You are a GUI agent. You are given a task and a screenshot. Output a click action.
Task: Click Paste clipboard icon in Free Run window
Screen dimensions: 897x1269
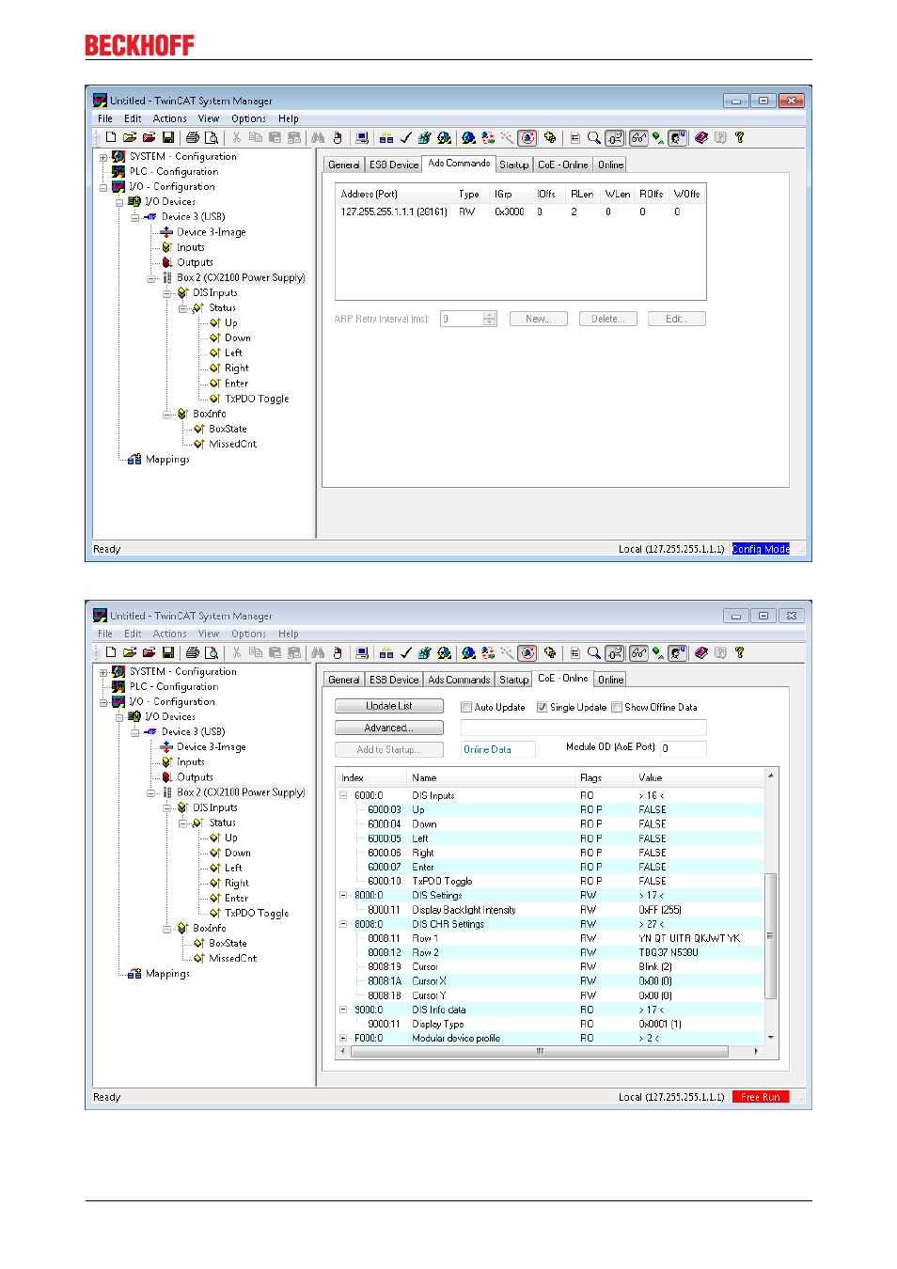tap(275, 652)
